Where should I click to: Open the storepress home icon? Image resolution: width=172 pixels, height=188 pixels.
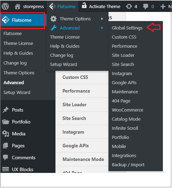(18, 6)
